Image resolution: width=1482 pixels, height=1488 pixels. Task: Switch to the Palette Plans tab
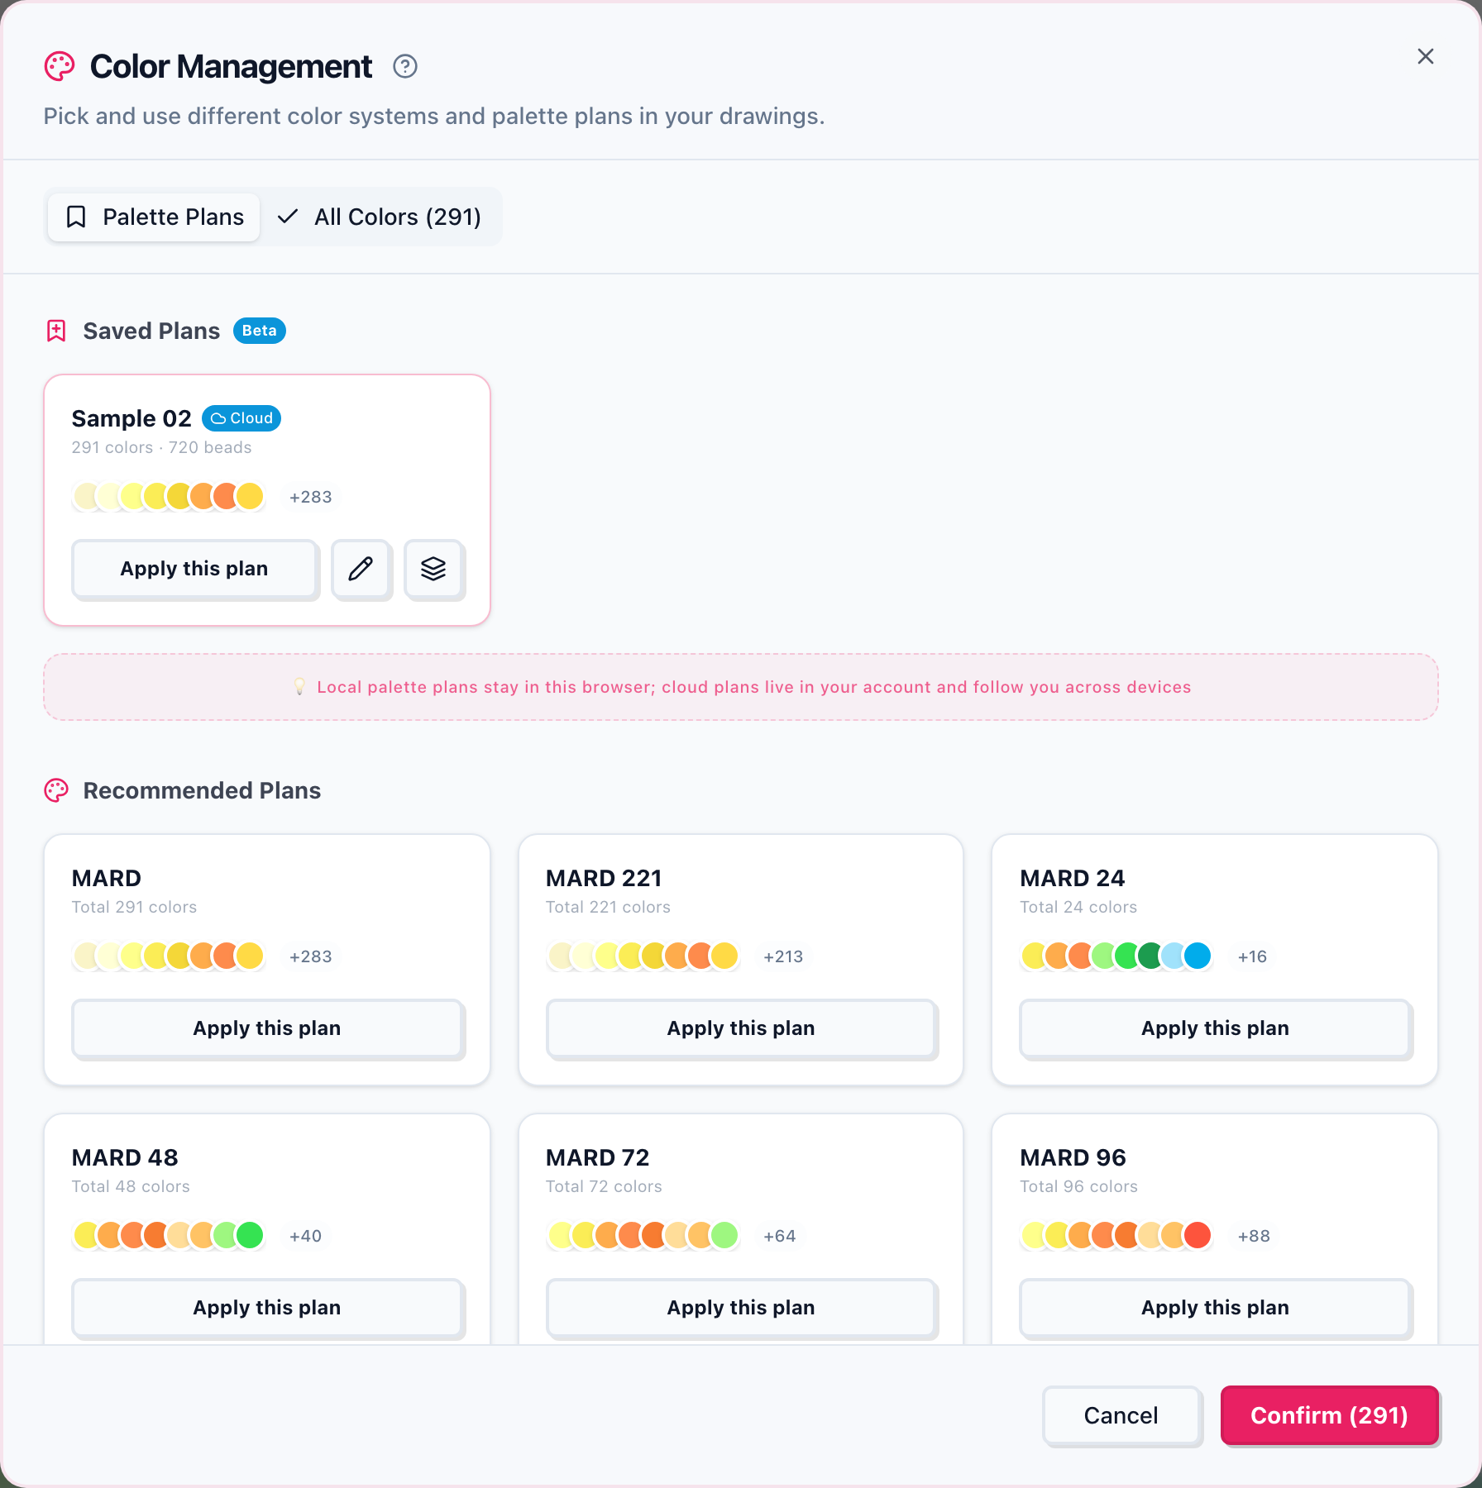point(154,217)
